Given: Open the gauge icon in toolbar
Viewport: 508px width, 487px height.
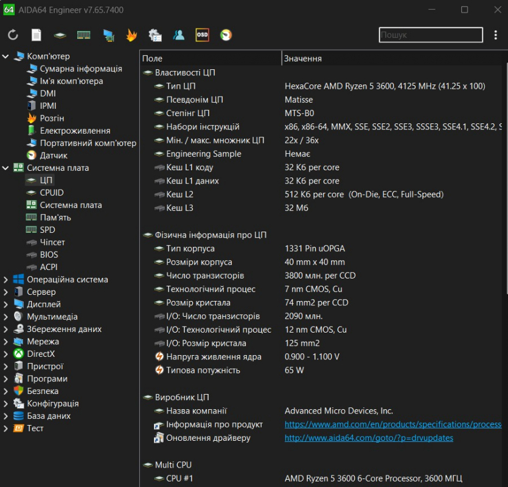Looking at the screenshot, I should pos(226,35).
